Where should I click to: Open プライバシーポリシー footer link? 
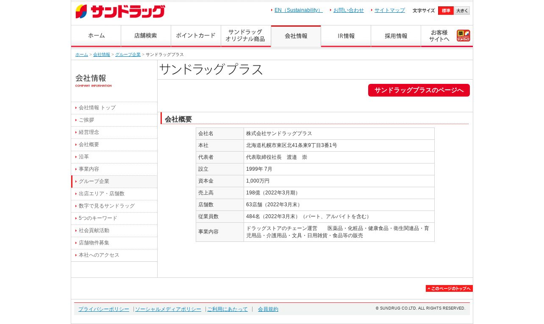point(104,309)
